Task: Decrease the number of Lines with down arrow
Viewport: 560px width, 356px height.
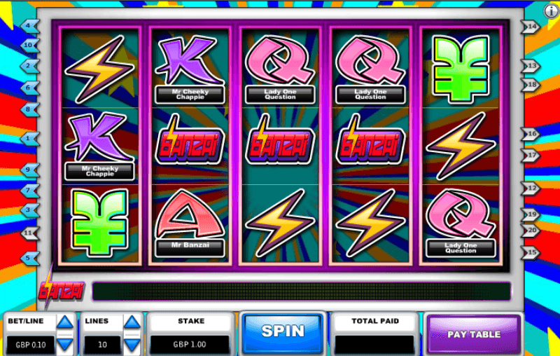Action: pos(132,344)
